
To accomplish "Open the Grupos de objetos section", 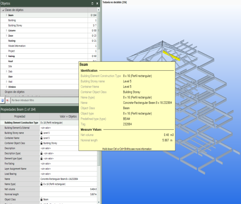I will [15, 92].
